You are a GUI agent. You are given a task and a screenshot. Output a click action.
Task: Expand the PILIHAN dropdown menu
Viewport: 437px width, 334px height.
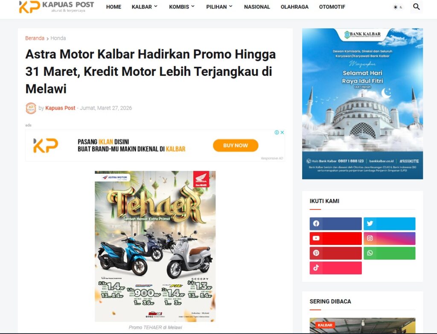[x=219, y=7]
